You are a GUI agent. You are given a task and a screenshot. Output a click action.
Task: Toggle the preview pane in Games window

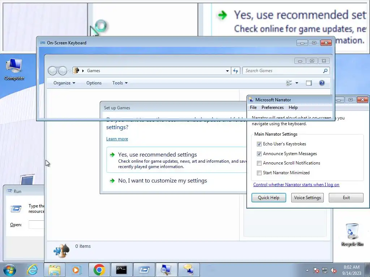coord(309,83)
